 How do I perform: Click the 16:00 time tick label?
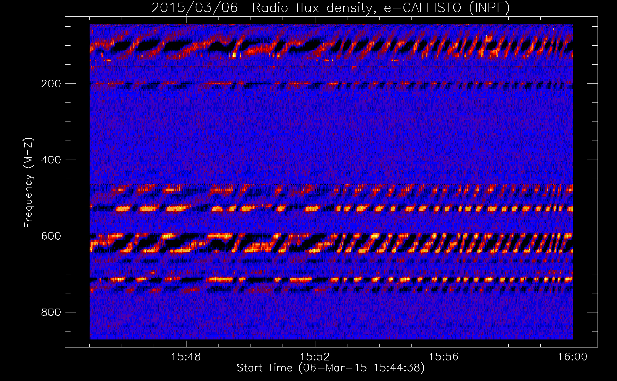tap(572, 357)
